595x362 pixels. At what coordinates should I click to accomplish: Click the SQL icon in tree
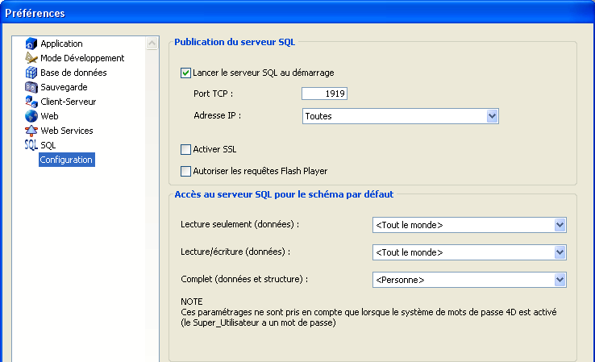(31, 145)
